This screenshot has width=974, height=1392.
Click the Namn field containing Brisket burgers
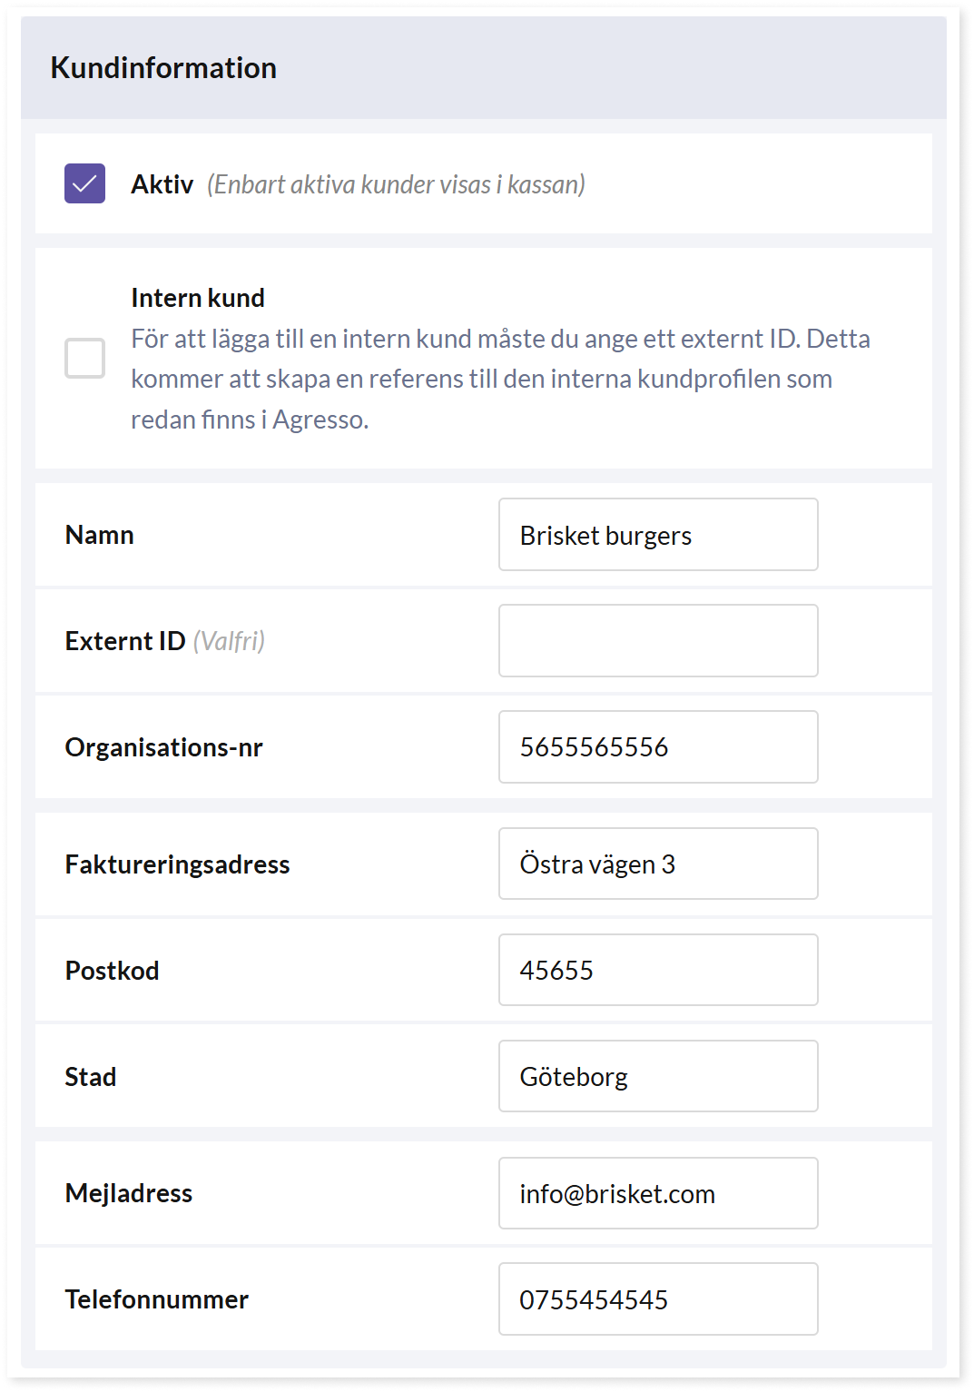pyautogui.click(x=658, y=535)
